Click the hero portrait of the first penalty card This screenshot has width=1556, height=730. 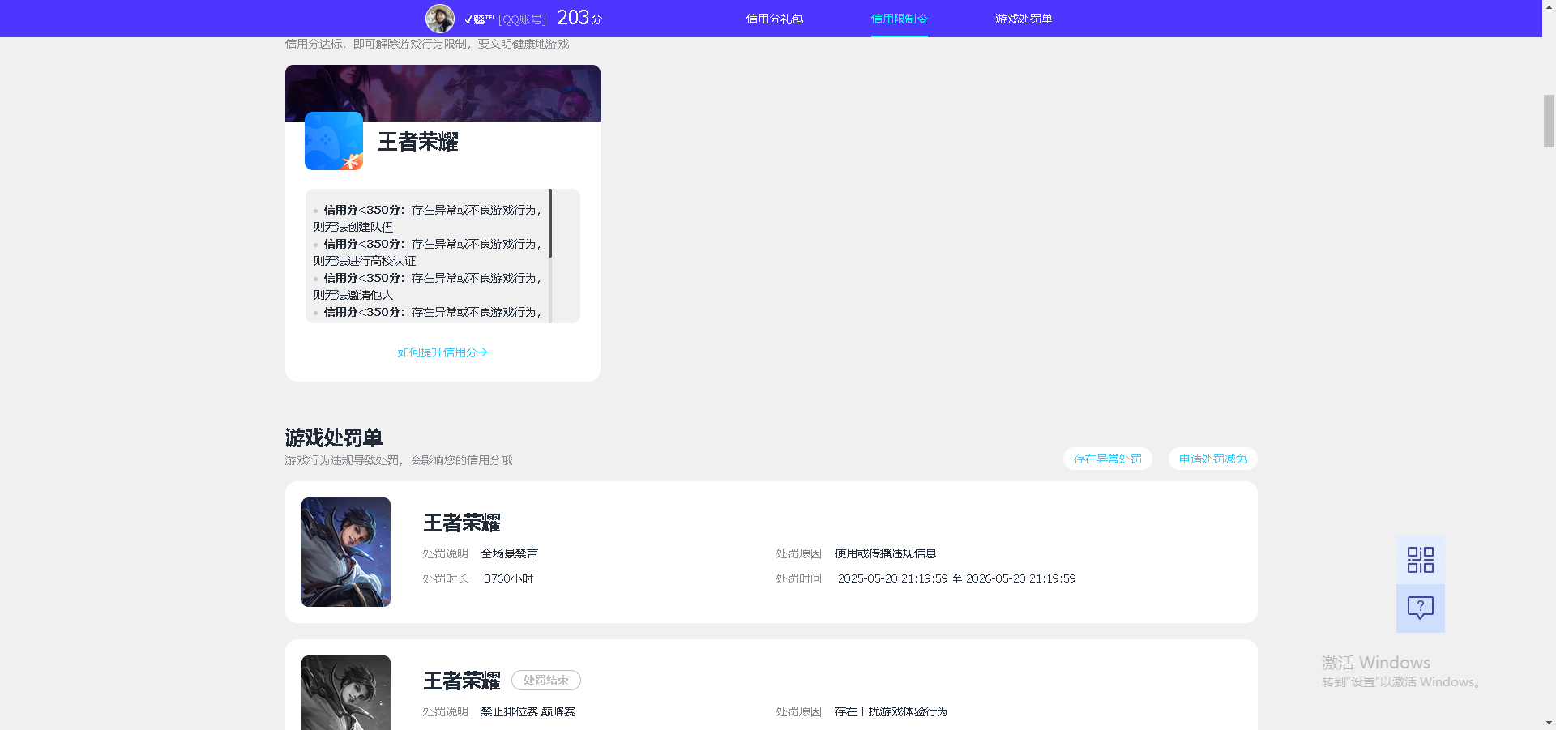coord(345,552)
